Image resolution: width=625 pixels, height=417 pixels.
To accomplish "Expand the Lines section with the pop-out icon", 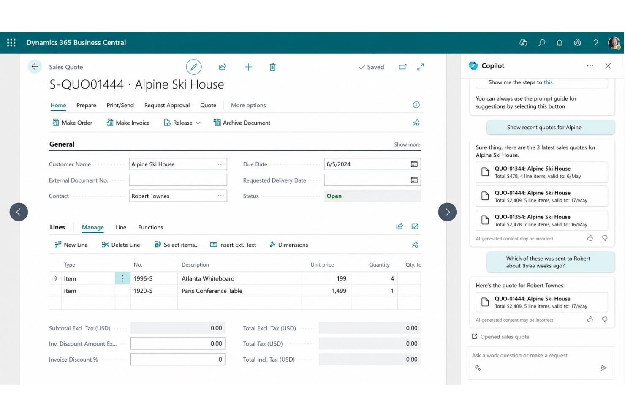I will pyautogui.click(x=415, y=226).
